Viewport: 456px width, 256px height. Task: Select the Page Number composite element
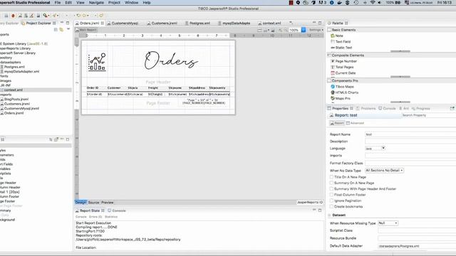pyautogui.click(x=343, y=61)
